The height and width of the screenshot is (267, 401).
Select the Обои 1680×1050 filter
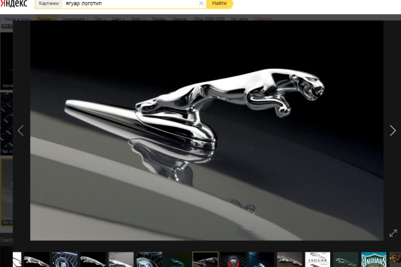coord(209,19)
